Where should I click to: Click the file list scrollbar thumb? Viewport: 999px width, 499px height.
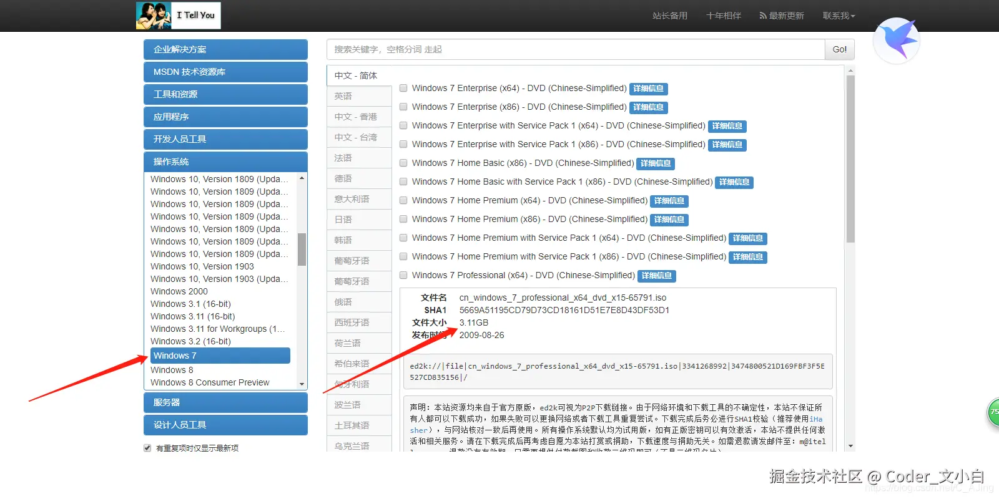click(x=850, y=159)
